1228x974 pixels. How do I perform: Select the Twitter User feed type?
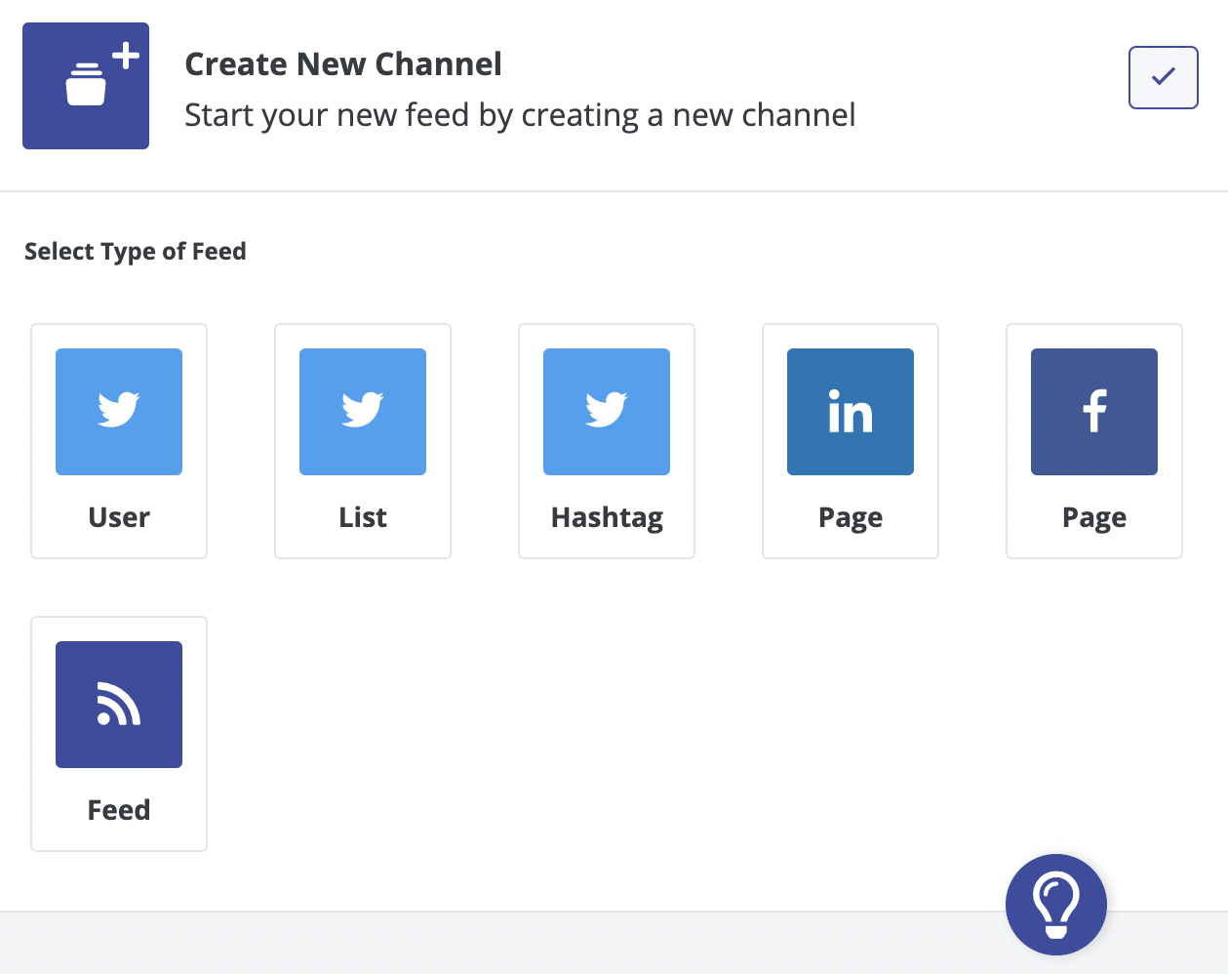pos(119,441)
